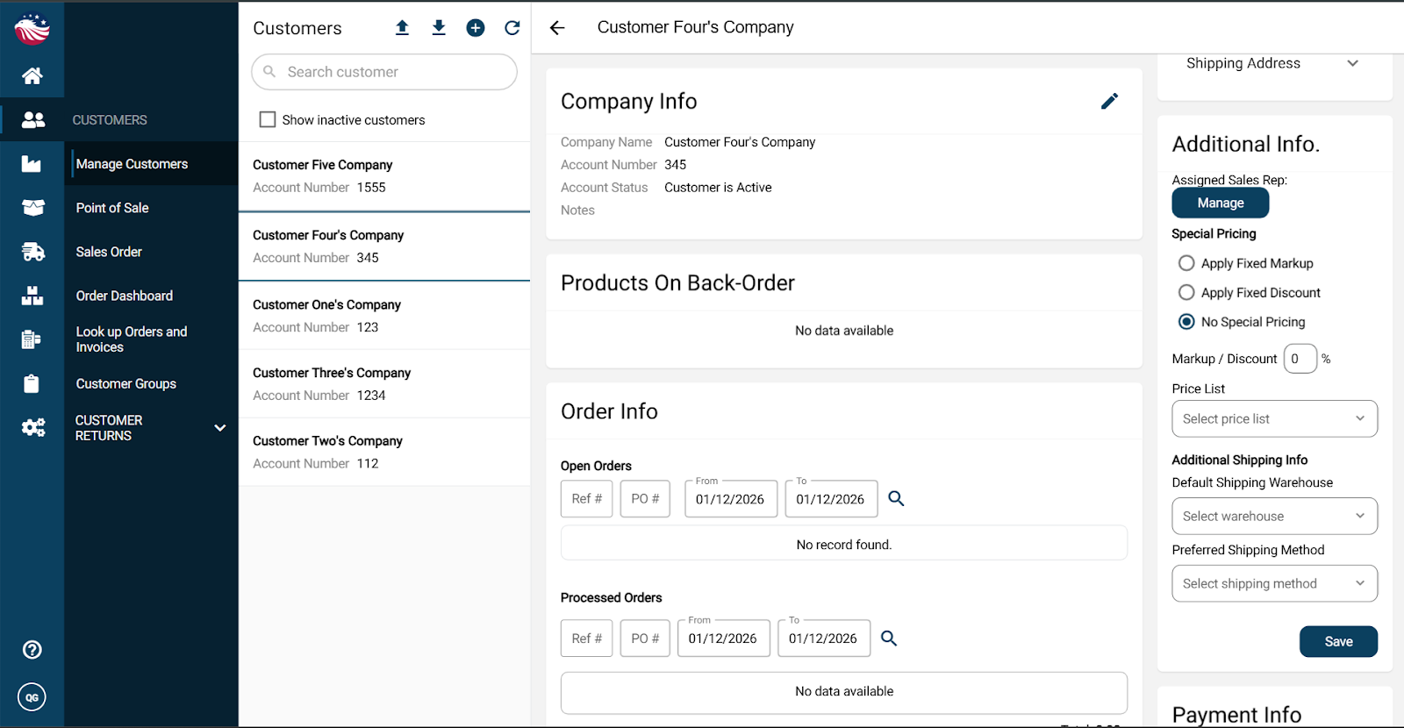This screenshot has height=728, width=1404.
Task: Click the Save button
Action: (x=1337, y=642)
